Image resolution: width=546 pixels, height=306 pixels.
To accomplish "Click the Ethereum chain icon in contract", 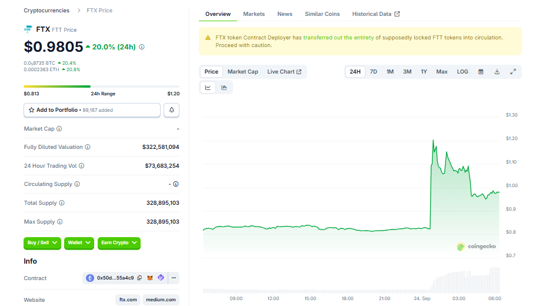I will coord(90,278).
